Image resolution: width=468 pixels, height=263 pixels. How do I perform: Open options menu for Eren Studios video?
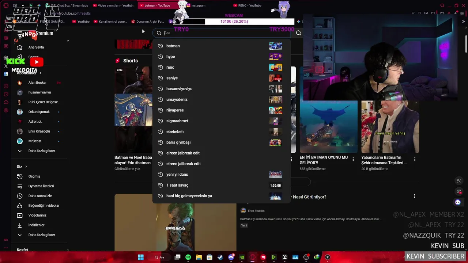pyautogui.click(x=414, y=196)
